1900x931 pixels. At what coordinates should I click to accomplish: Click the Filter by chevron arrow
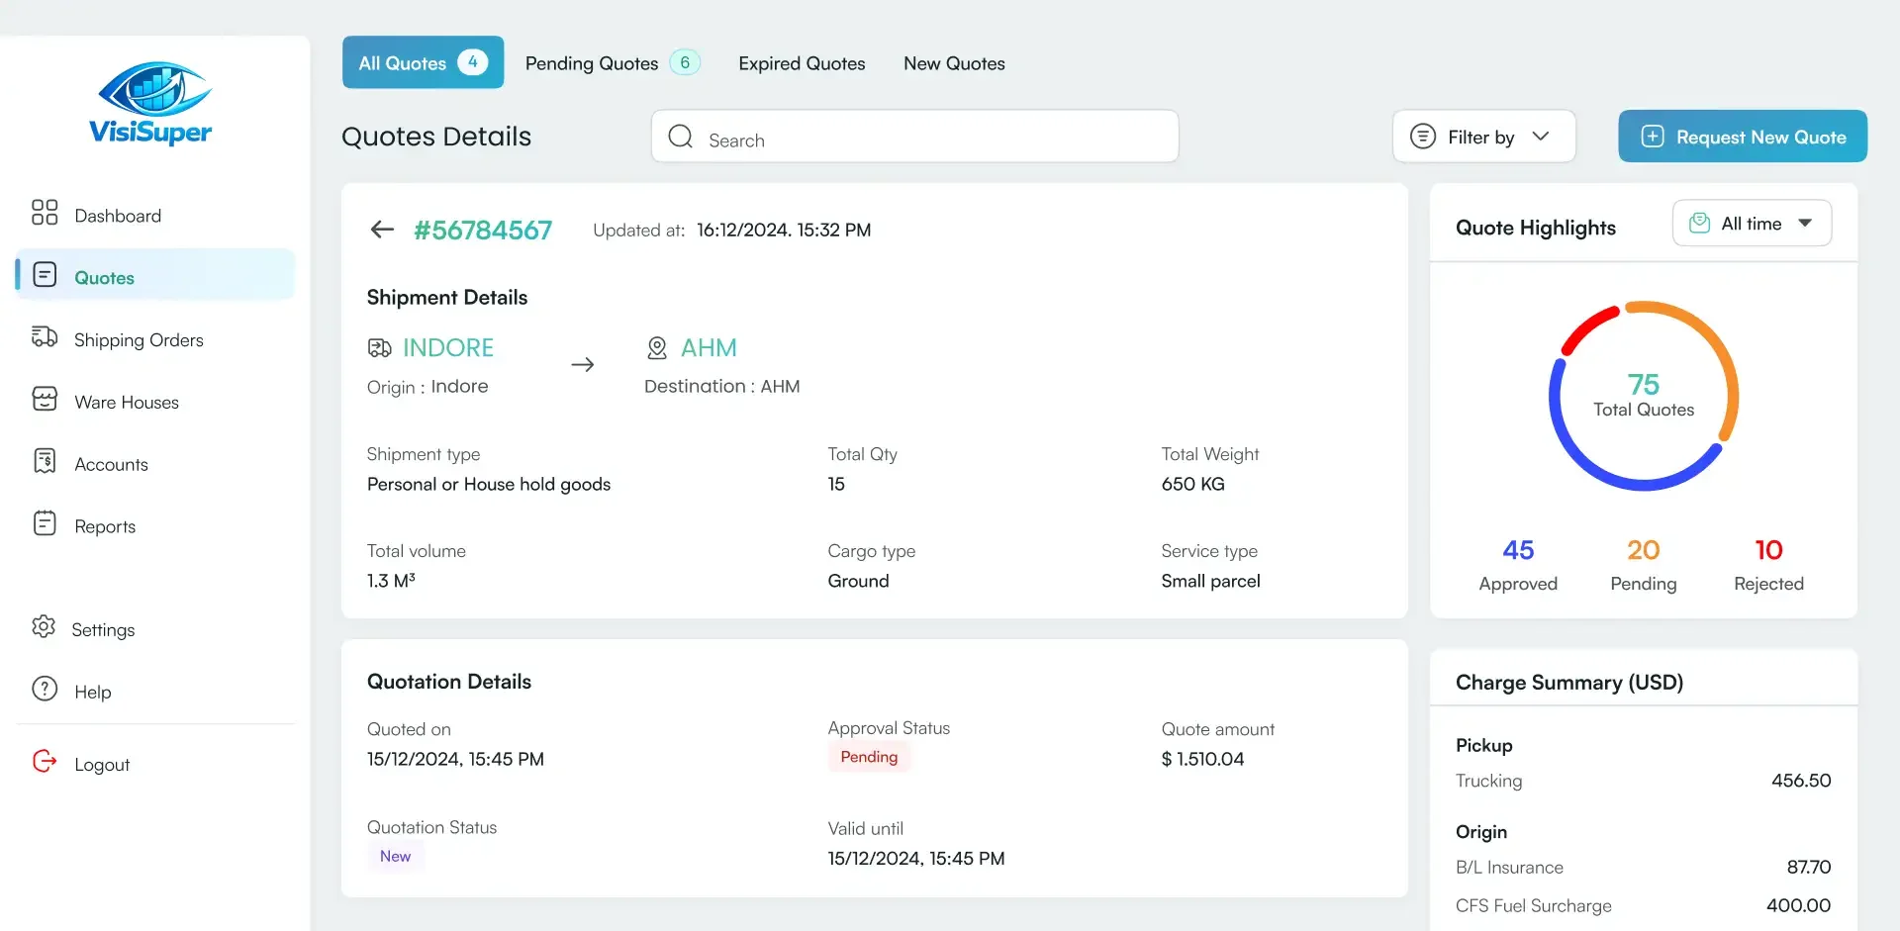1541,137
